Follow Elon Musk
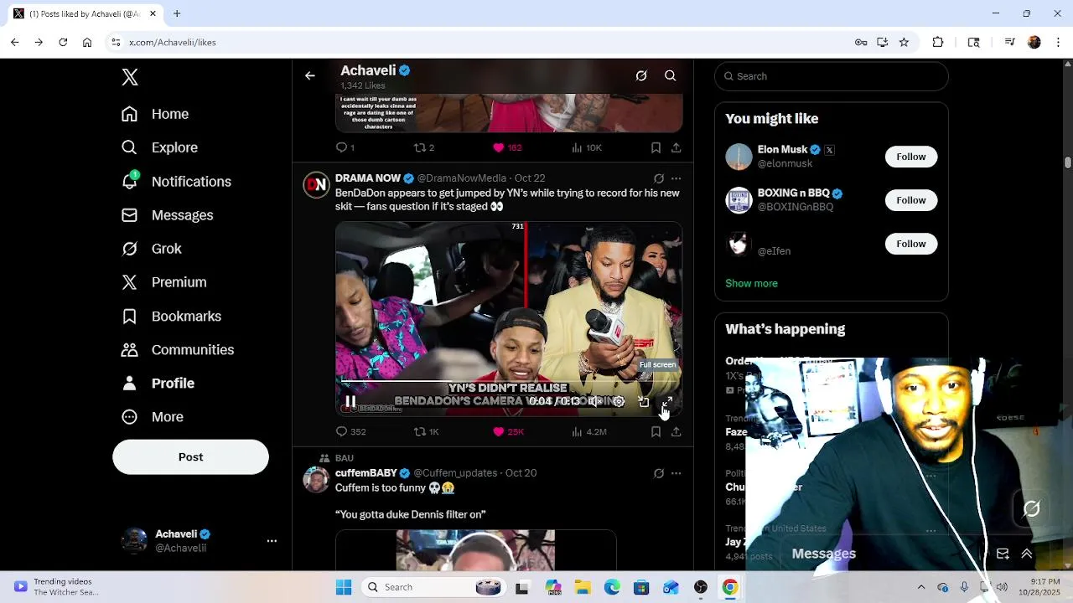This screenshot has height=603, width=1073. [910, 157]
